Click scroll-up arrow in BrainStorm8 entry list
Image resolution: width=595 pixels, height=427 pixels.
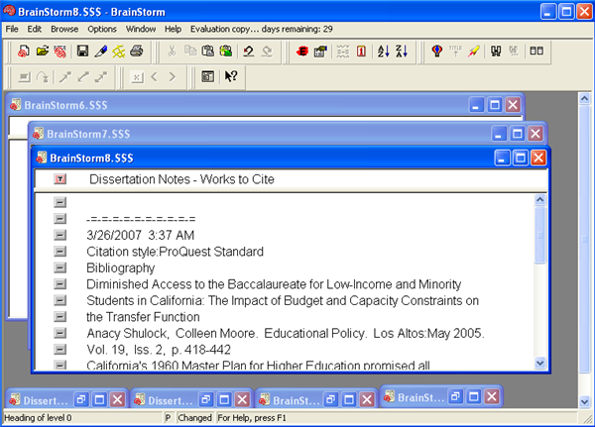[x=540, y=199]
